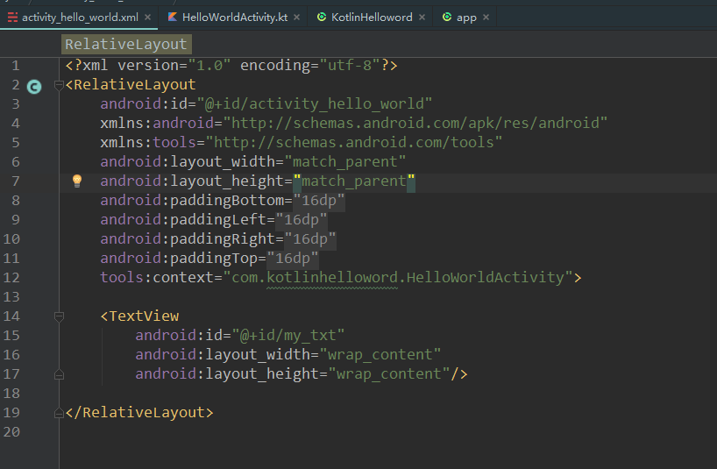
Task: Click the Gradle icon on app tab
Action: 447,17
